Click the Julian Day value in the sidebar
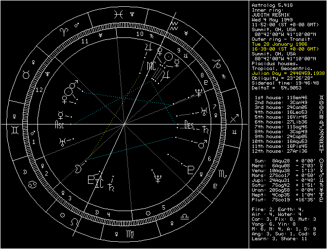Image resolution: width=327 pixels, height=249 pixels. (x=288, y=72)
